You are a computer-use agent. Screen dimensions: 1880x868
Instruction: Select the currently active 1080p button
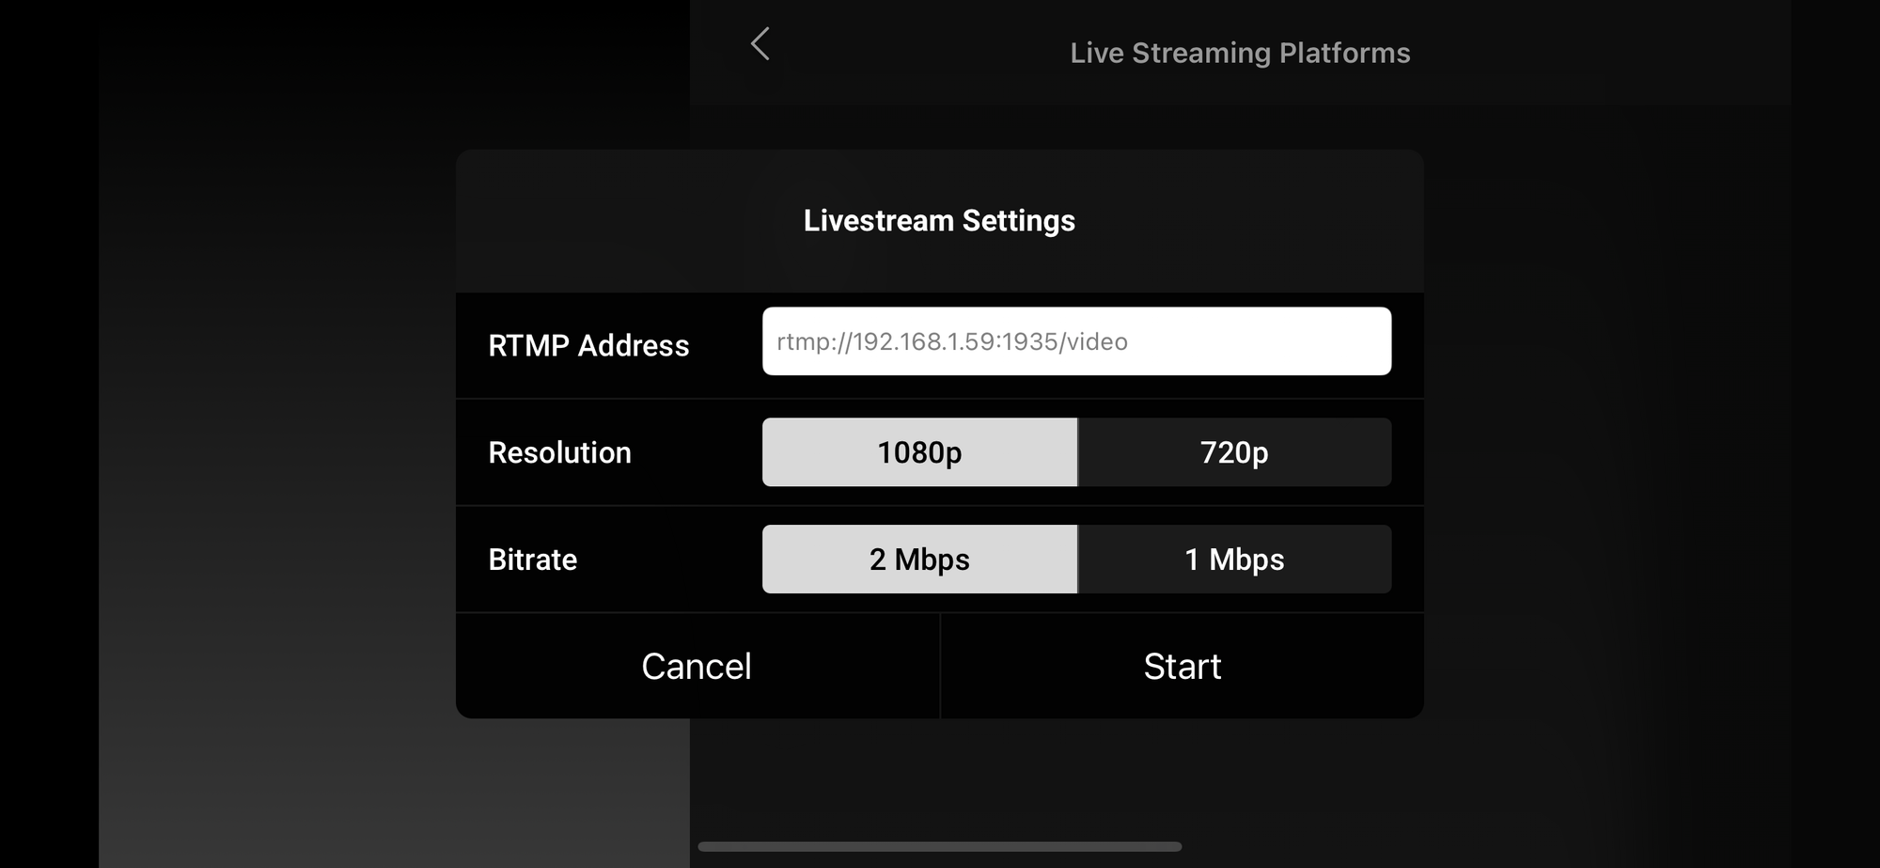coord(918,451)
